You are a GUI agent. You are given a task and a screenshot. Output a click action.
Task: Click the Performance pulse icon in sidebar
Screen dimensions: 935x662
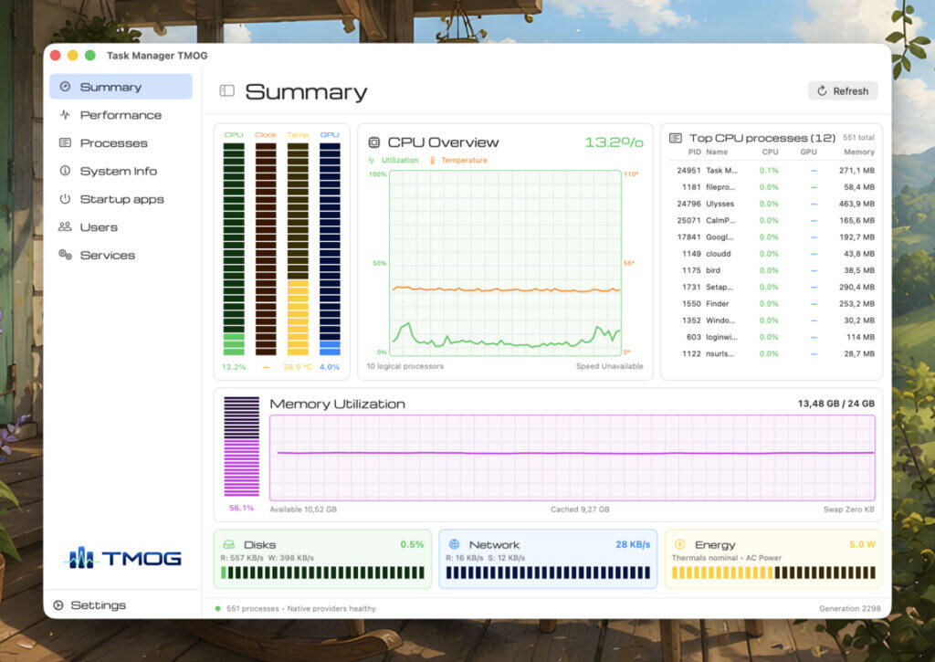tap(65, 114)
